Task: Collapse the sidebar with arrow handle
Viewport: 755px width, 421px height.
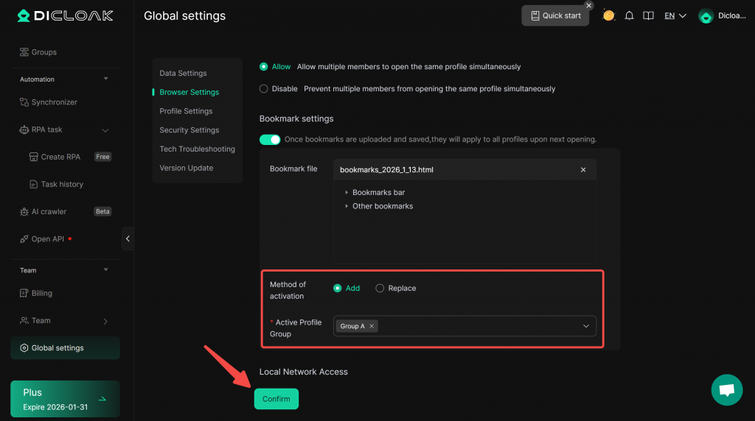Action: click(x=128, y=238)
